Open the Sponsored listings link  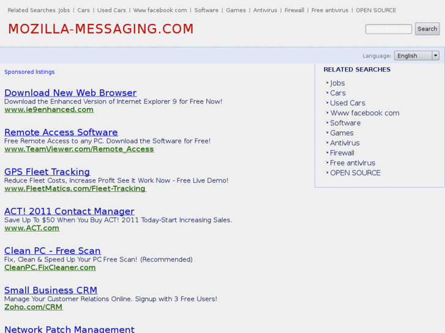(x=29, y=72)
